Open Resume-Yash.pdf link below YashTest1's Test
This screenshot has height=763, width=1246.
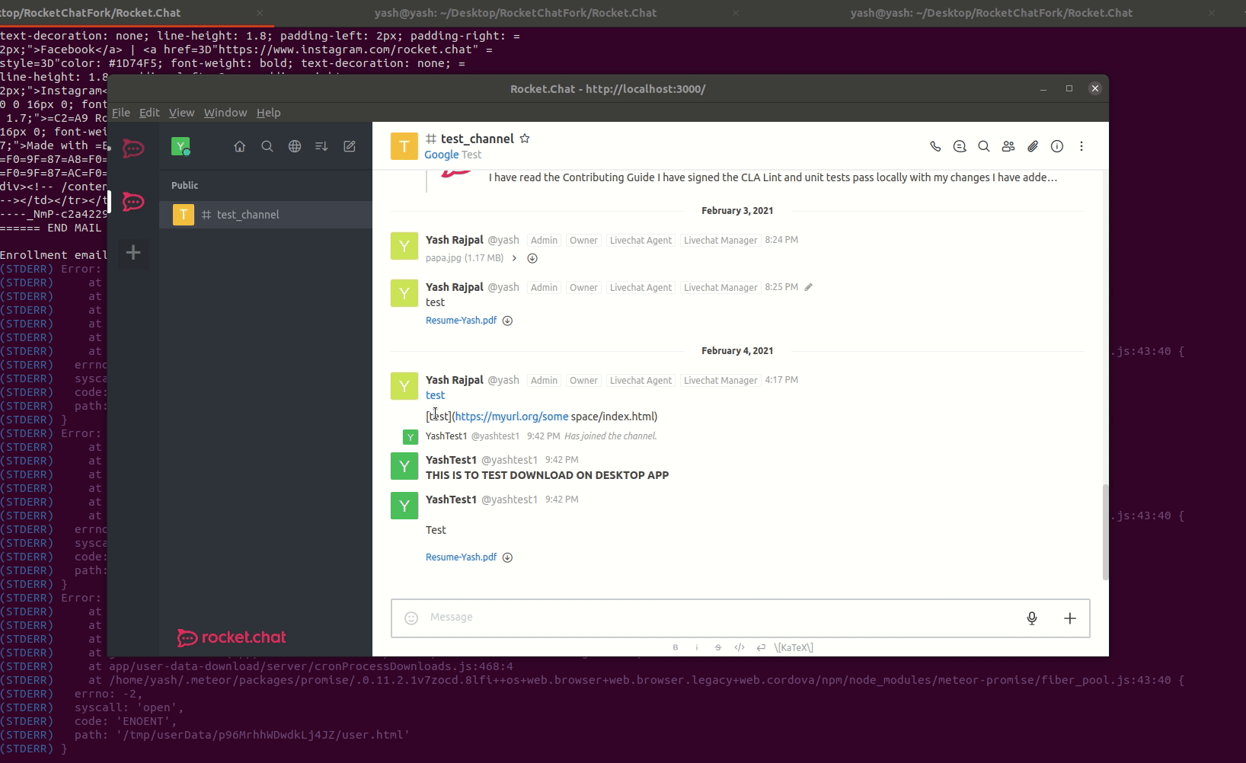461,557
